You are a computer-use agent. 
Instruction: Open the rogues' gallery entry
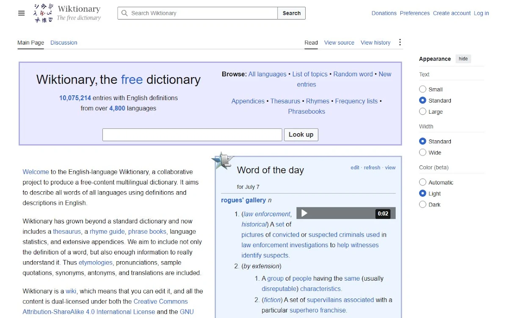243,200
